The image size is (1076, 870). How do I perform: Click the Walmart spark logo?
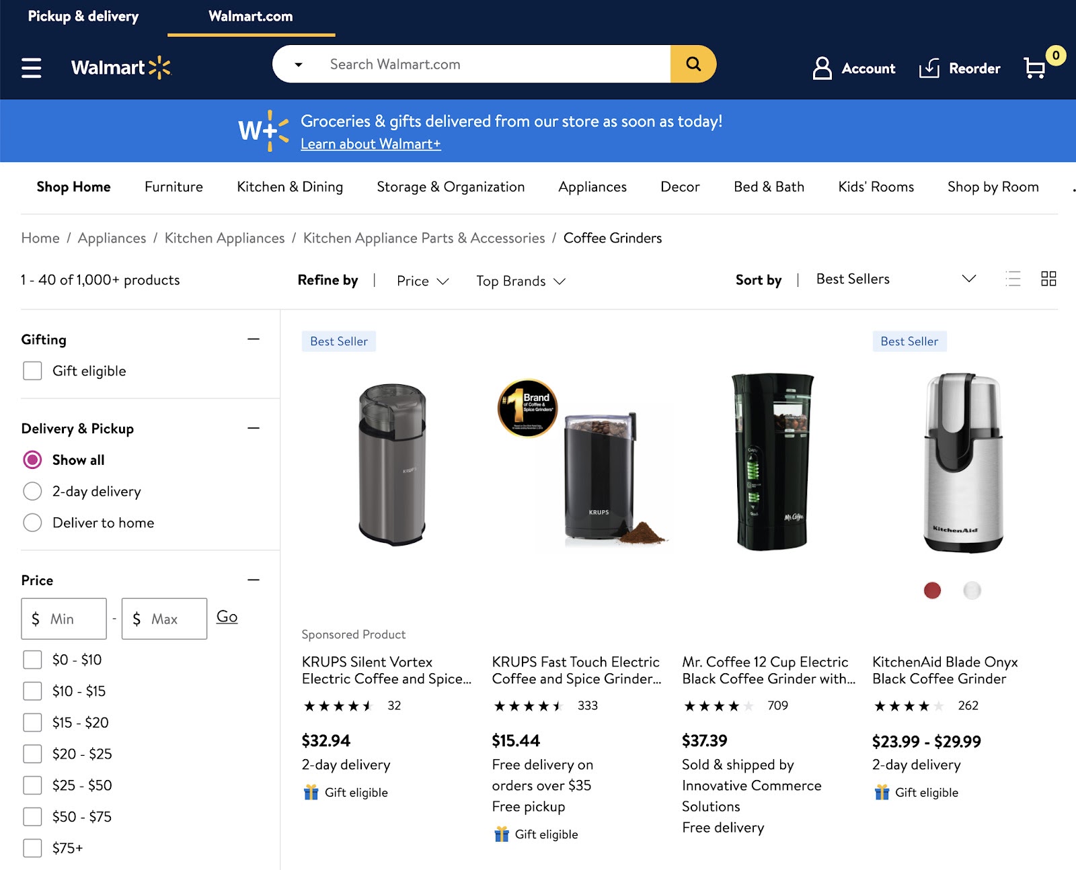160,67
